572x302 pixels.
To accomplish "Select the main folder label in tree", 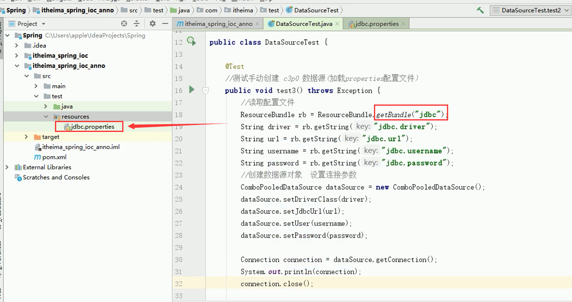I will coord(59,86).
